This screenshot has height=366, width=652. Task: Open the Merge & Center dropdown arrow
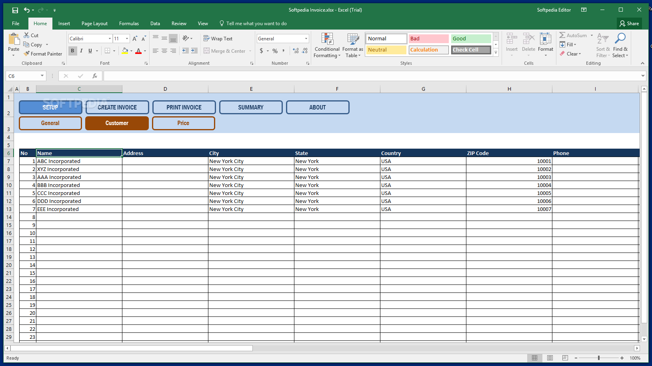(x=250, y=51)
